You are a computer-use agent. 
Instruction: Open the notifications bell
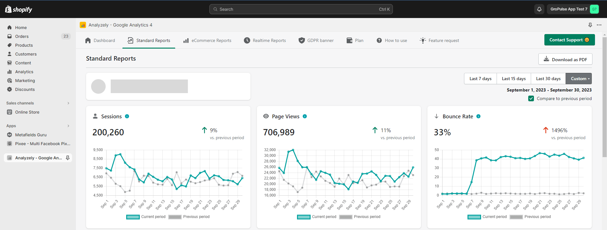point(539,9)
